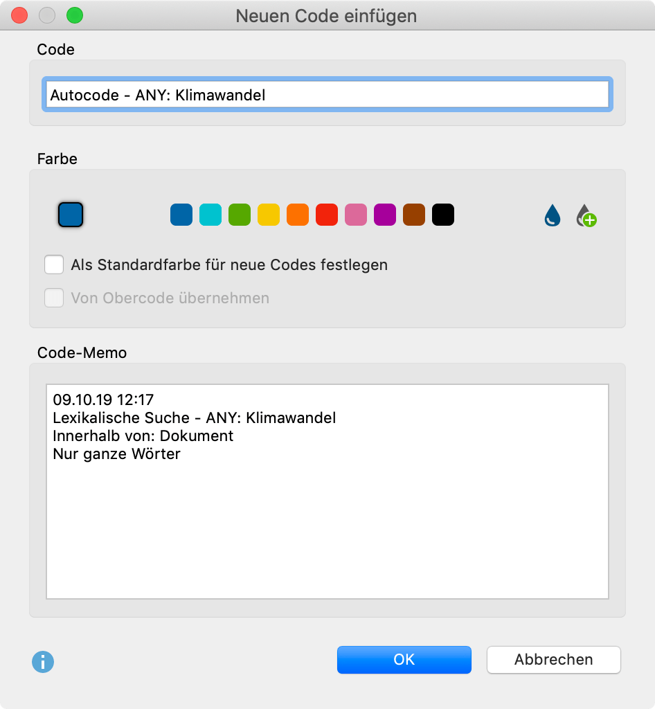Select the purple color swatch
Screen dimensions: 655x709
[385, 215]
